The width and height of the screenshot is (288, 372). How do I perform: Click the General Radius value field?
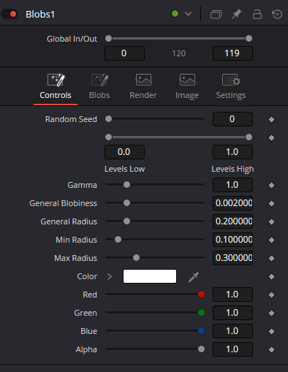click(x=232, y=221)
